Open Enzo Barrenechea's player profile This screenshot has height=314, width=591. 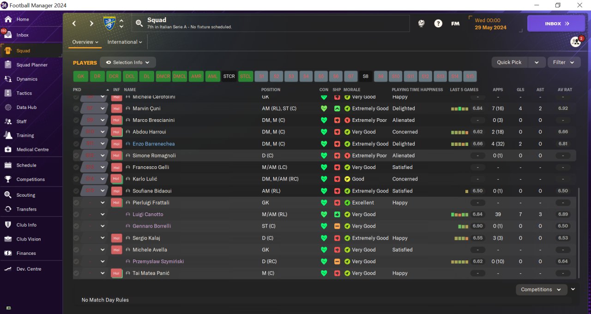154,144
